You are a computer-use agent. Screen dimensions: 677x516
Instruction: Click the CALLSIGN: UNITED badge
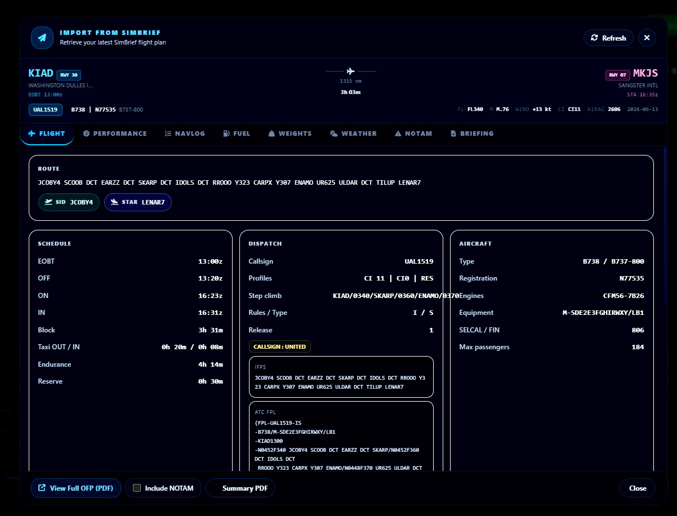point(280,346)
